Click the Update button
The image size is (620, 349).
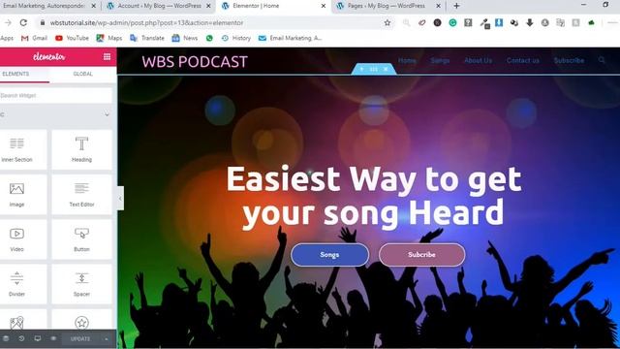coord(80,339)
